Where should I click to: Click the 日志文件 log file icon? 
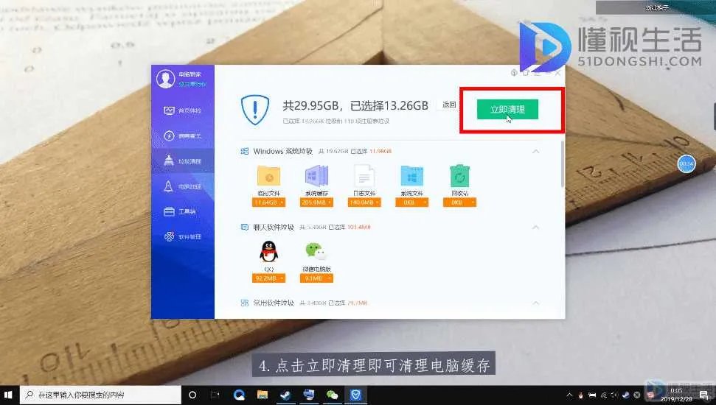click(x=364, y=176)
